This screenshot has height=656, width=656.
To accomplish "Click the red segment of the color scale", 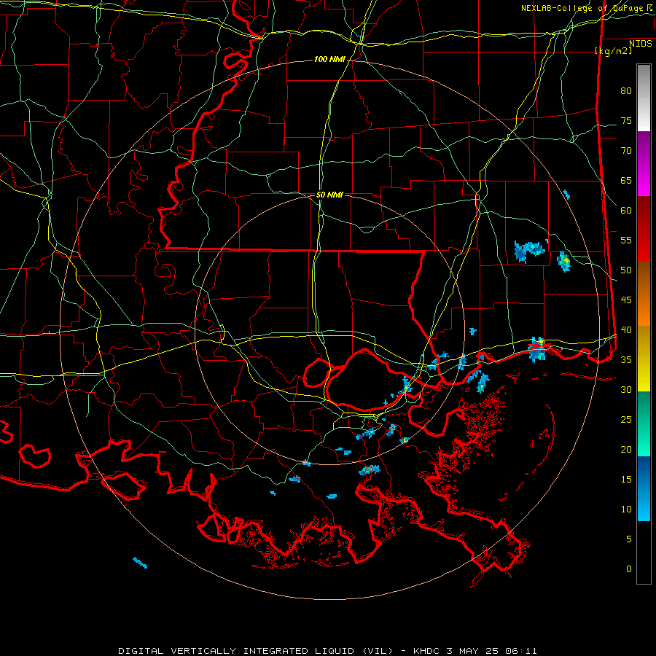I will pyautogui.click(x=644, y=229).
